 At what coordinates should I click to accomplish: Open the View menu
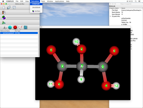click(x=27, y=1)
